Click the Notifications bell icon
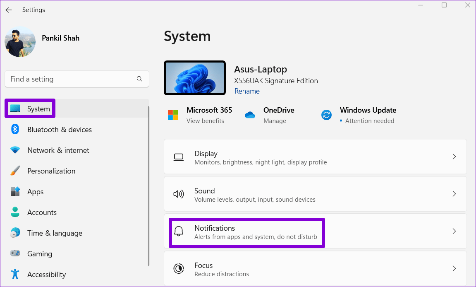This screenshot has width=476, height=287. click(x=179, y=232)
